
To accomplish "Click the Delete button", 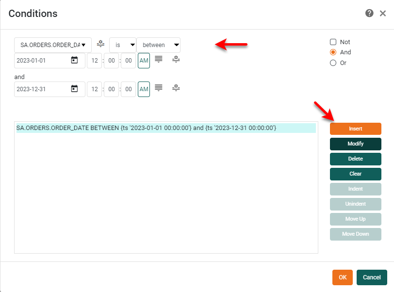I will pyautogui.click(x=355, y=159).
